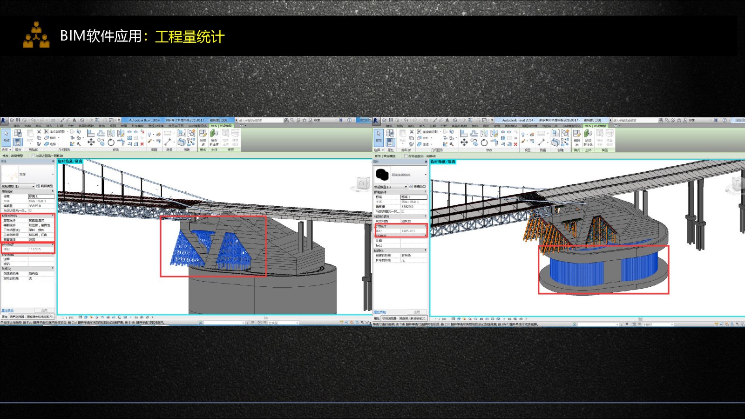Click the ViewCube in the left 3D view
745x419 pixels.
363,183
